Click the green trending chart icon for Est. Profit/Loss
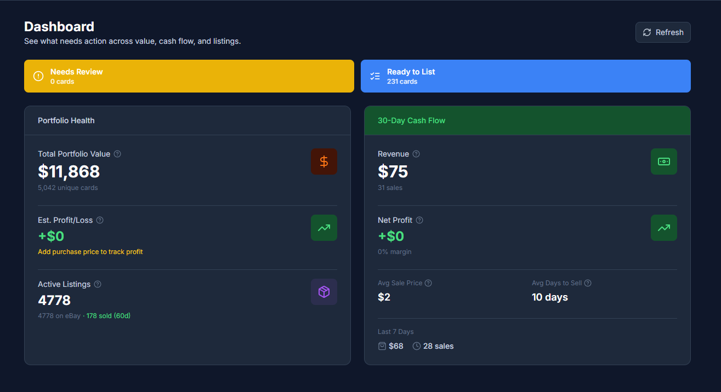 (x=324, y=228)
